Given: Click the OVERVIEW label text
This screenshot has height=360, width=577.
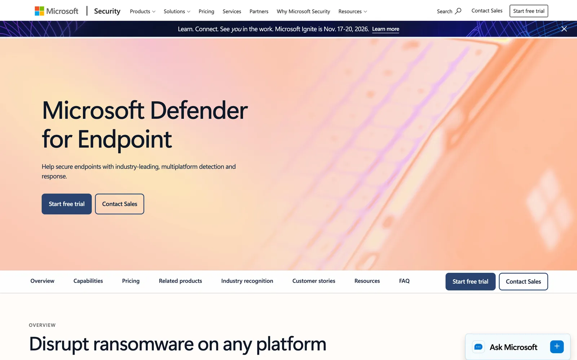Looking at the screenshot, I should (42, 325).
